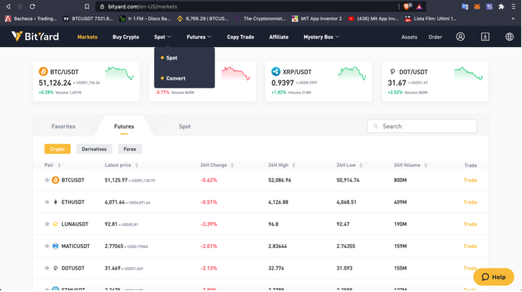This screenshot has height=292, width=522.
Task: Select the Derivatives filter button
Action: click(94, 149)
